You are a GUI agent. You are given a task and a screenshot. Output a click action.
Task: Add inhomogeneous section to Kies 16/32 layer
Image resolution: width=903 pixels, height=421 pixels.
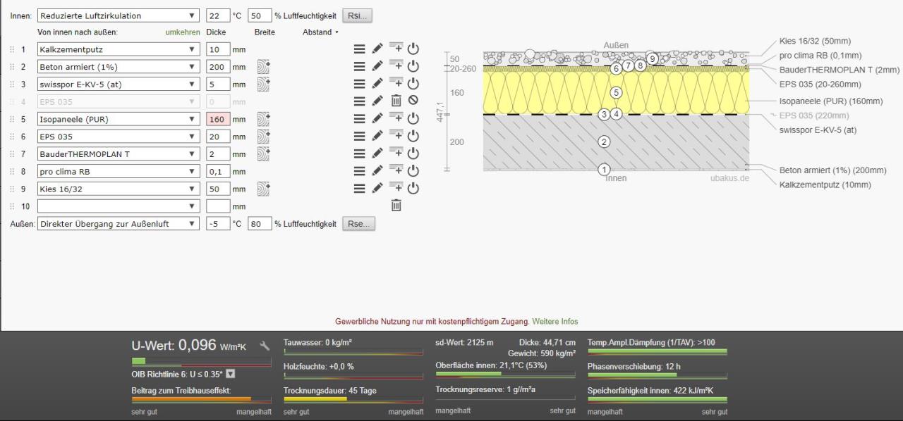(264, 188)
